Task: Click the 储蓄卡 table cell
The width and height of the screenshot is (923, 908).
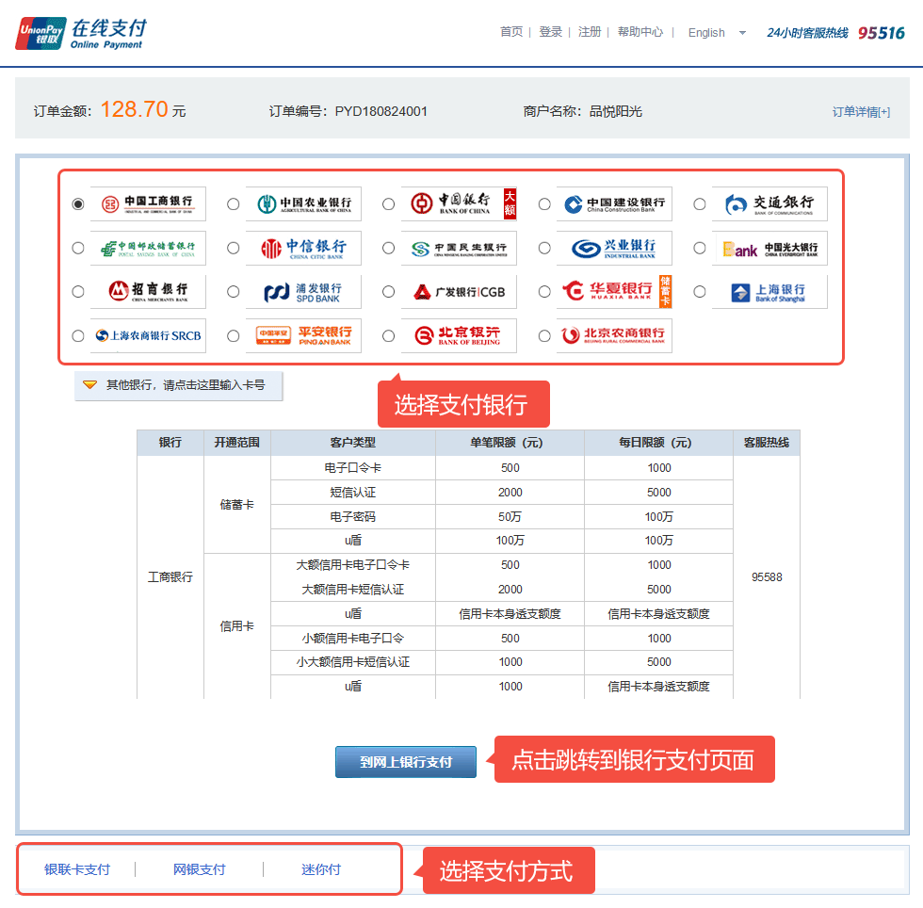Action: pos(236,505)
